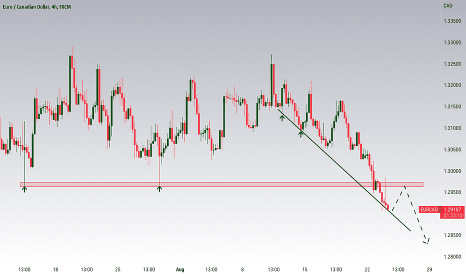The image size is (466, 275).
Task: Click the 1.28500 price axis label
Action: (452, 235)
